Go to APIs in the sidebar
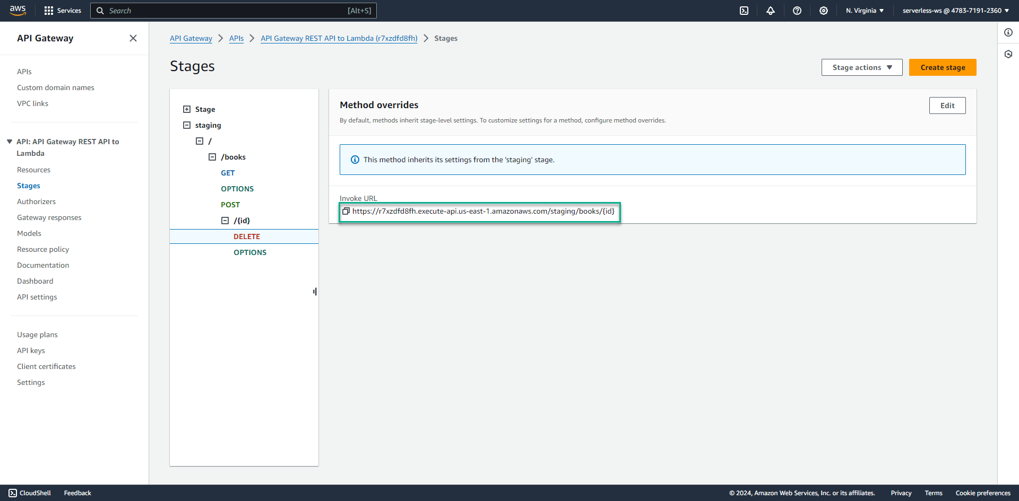 click(x=24, y=72)
